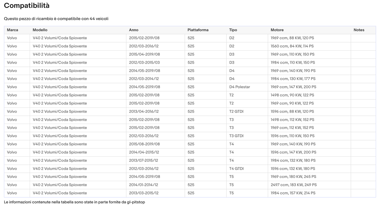Click the '44 veicoli' compatibility sentence

click(x=56, y=19)
